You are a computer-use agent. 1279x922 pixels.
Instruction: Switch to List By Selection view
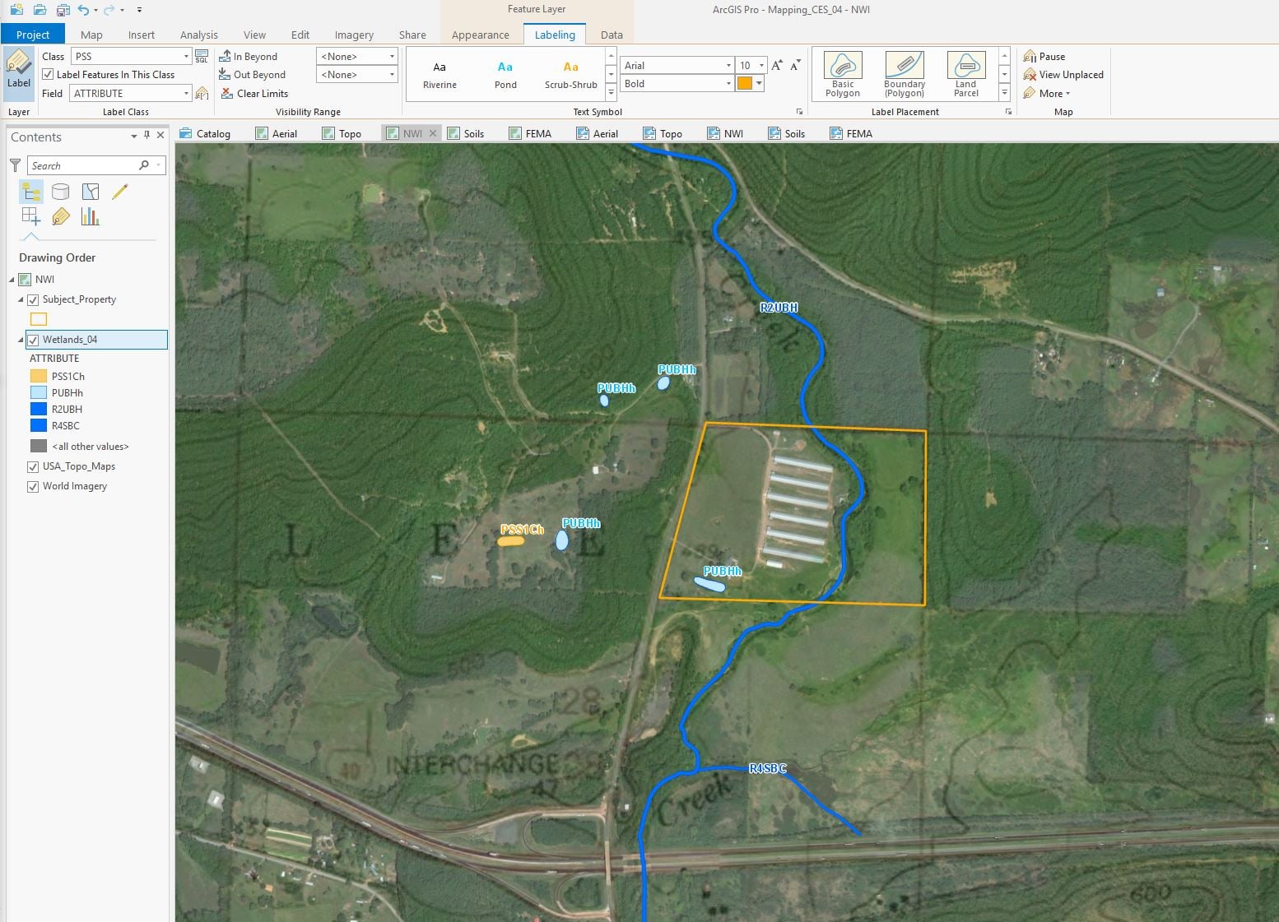click(91, 192)
